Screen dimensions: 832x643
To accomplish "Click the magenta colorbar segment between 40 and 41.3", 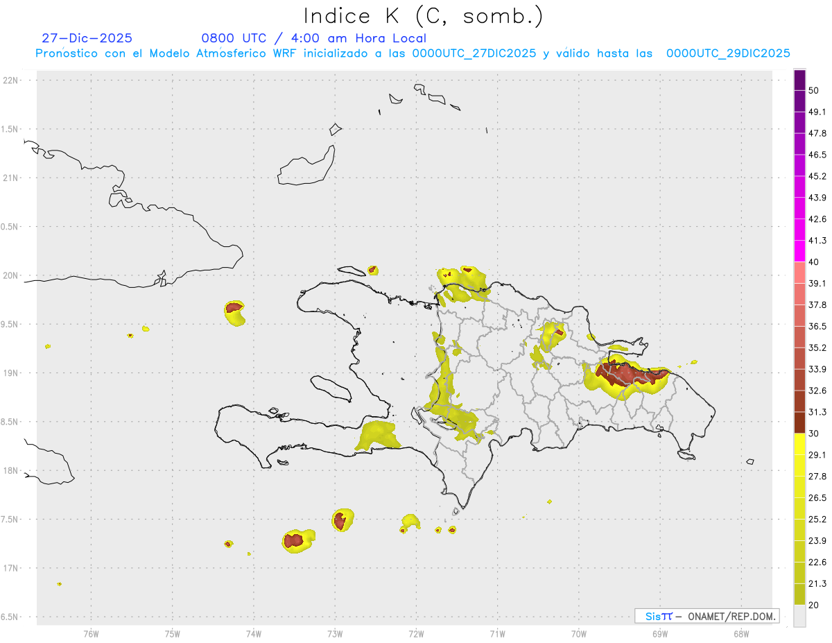I will click(800, 250).
